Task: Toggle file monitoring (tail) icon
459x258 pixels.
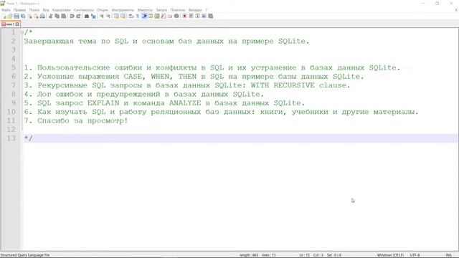Action: [176, 16]
